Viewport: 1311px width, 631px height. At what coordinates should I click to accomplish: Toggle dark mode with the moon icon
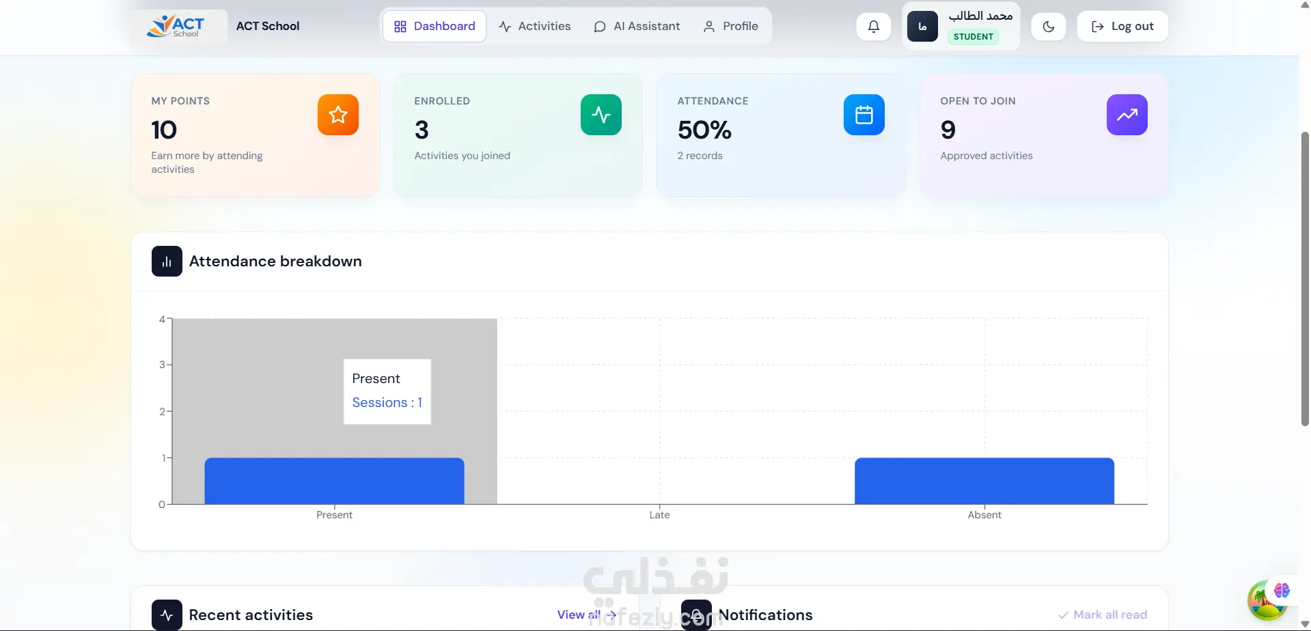(x=1049, y=27)
